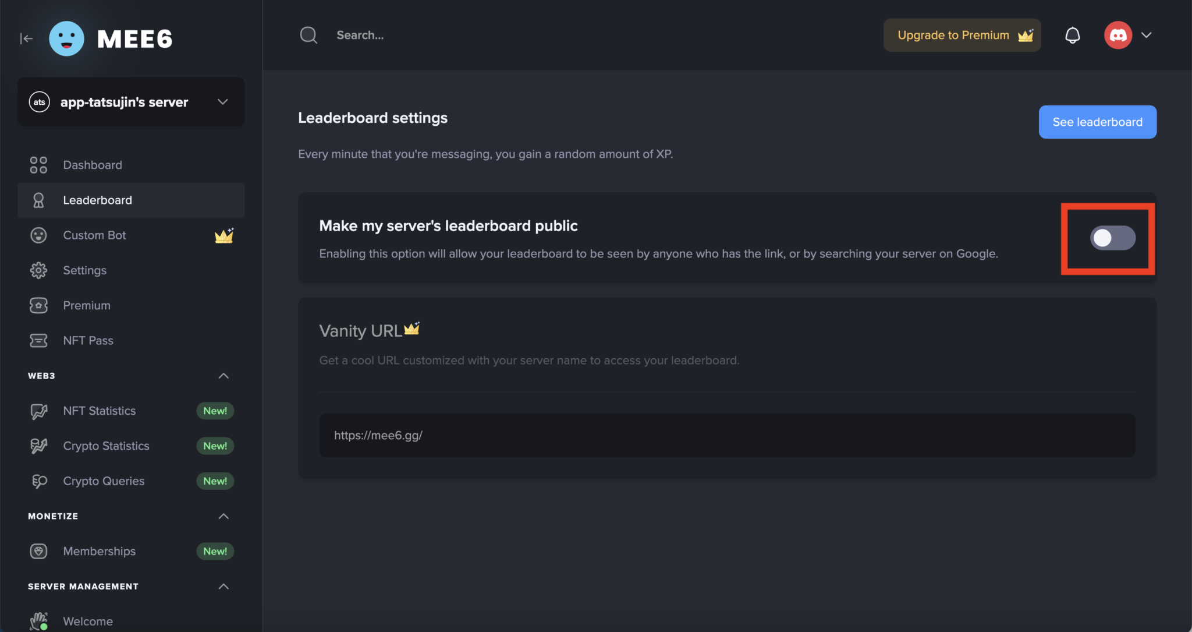Go to Dashboard in the sidebar
This screenshot has height=632, width=1192.
pos(93,165)
